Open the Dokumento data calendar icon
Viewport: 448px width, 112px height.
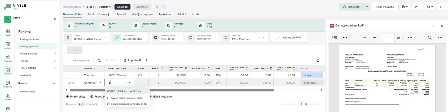(191, 37)
